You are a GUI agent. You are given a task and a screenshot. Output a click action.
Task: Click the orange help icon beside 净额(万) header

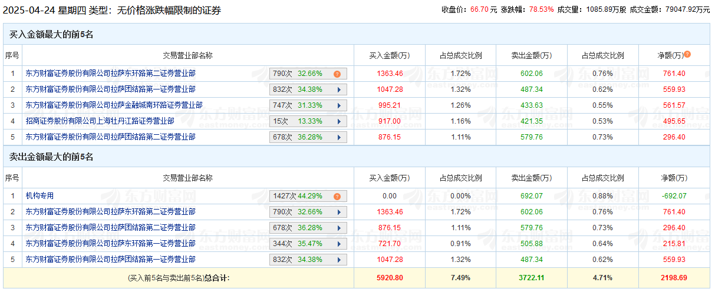click(x=687, y=55)
